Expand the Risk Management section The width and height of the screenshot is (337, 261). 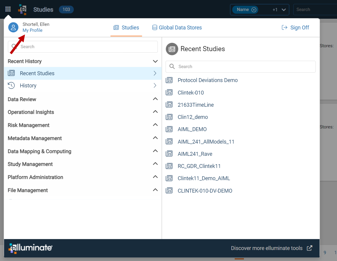(x=155, y=125)
